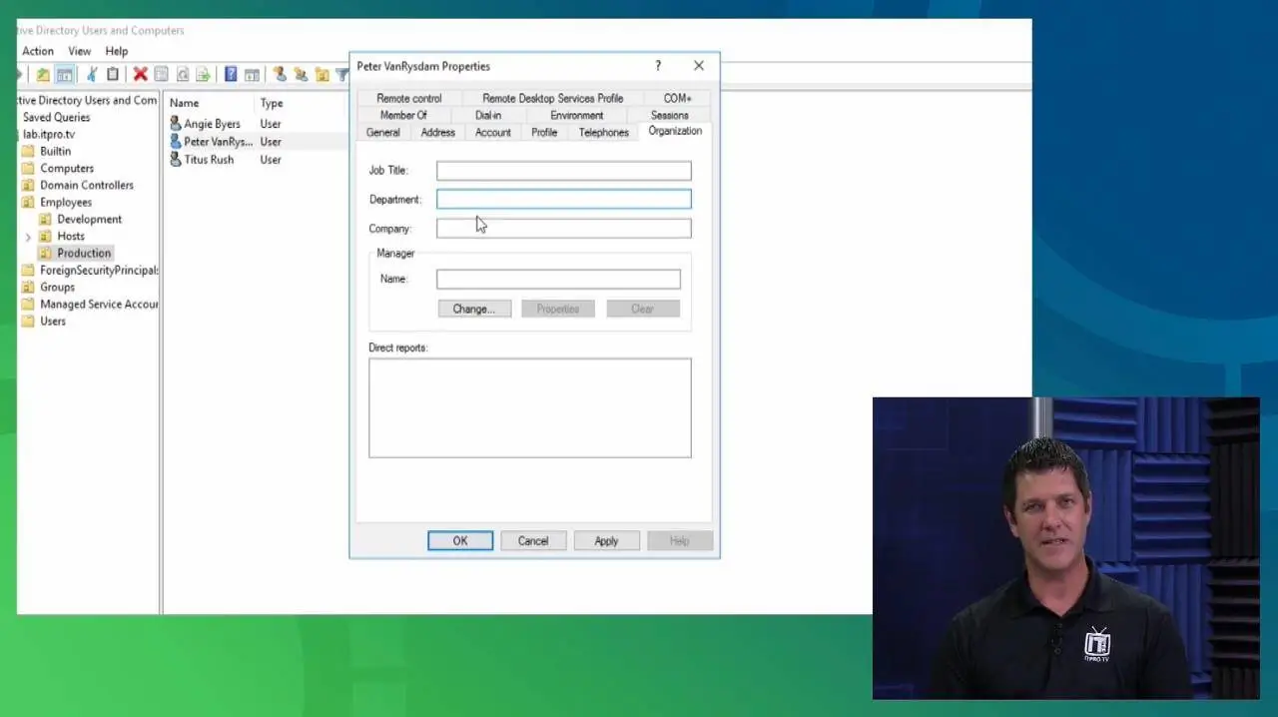Select the Production organizational unit

coord(84,253)
